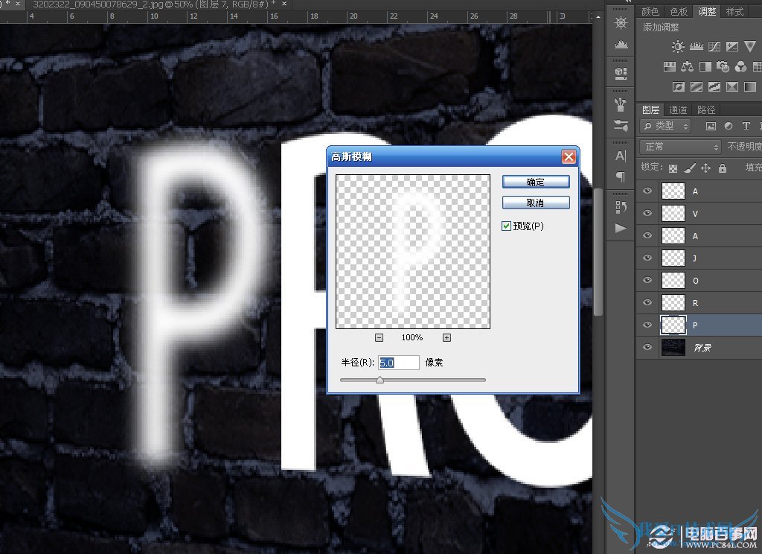The width and height of the screenshot is (762, 554).
Task: Add a Black & White adjustment layer
Action: click(x=705, y=66)
